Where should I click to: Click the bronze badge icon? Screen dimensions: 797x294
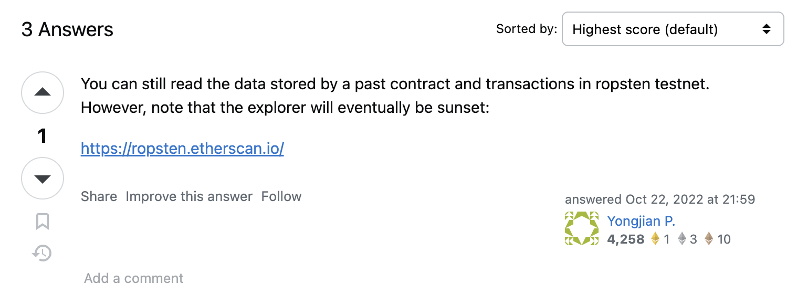coord(709,239)
